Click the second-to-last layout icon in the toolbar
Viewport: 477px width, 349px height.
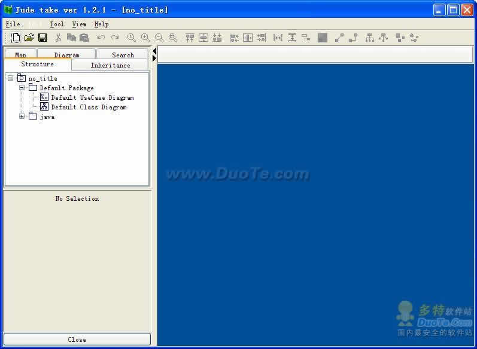(400, 38)
